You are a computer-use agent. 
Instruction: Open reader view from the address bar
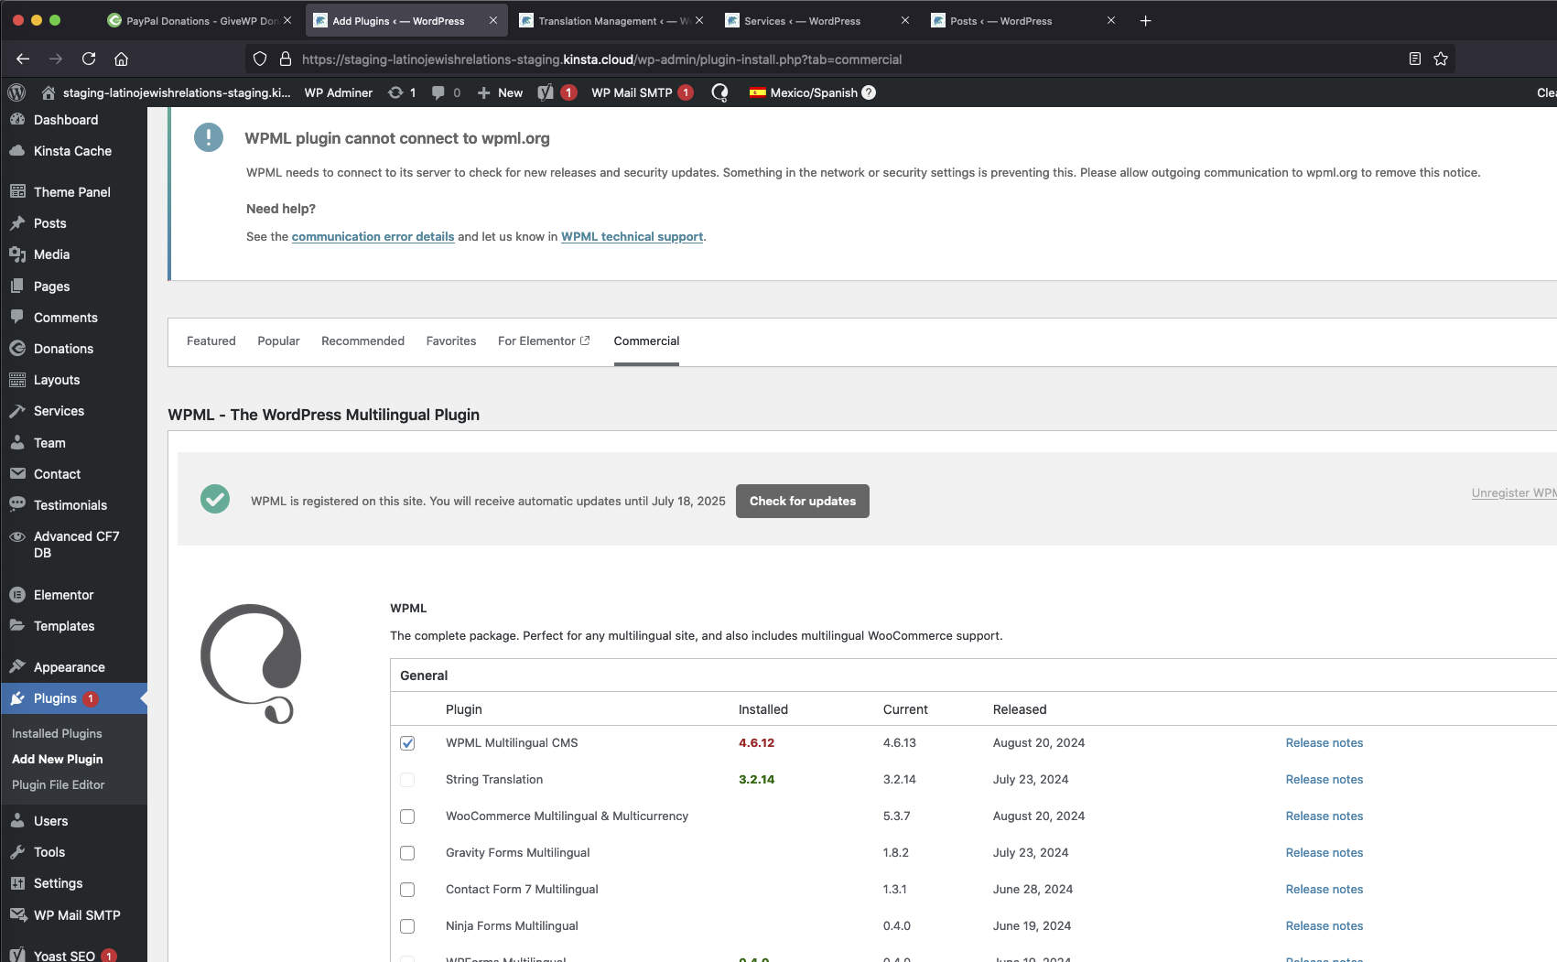tap(1414, 59)
